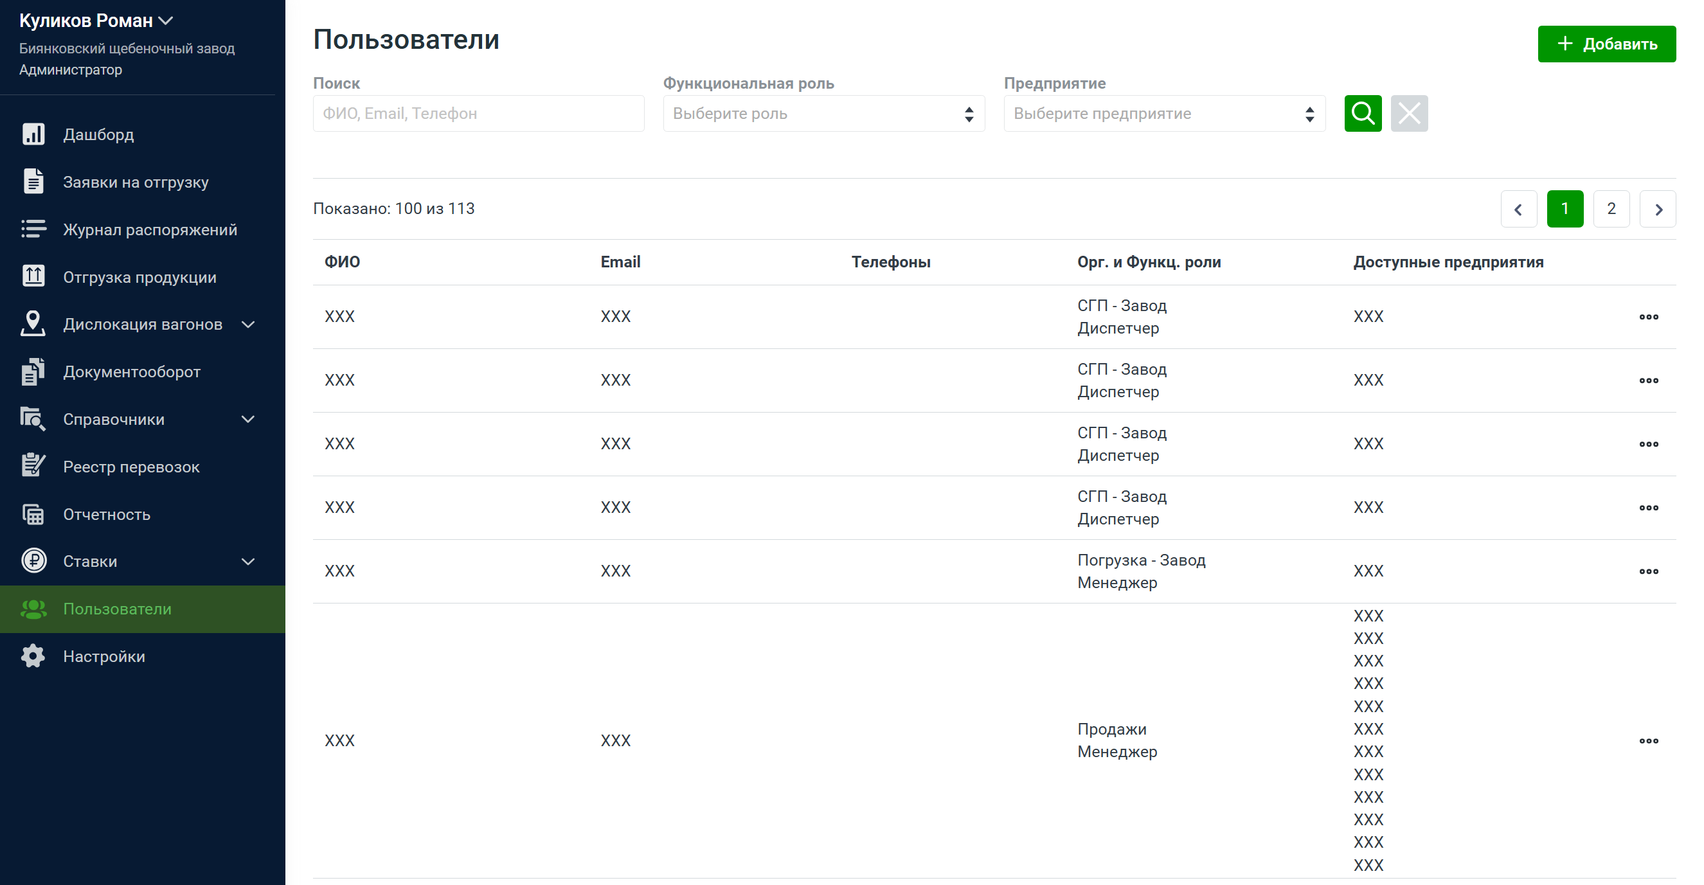The width and height of the screenshot is (1704, 885).
Task: Expand the Справочники sidebar section
Action: 248,418
